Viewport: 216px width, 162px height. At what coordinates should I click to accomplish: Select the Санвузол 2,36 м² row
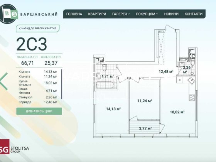point(38,97)
